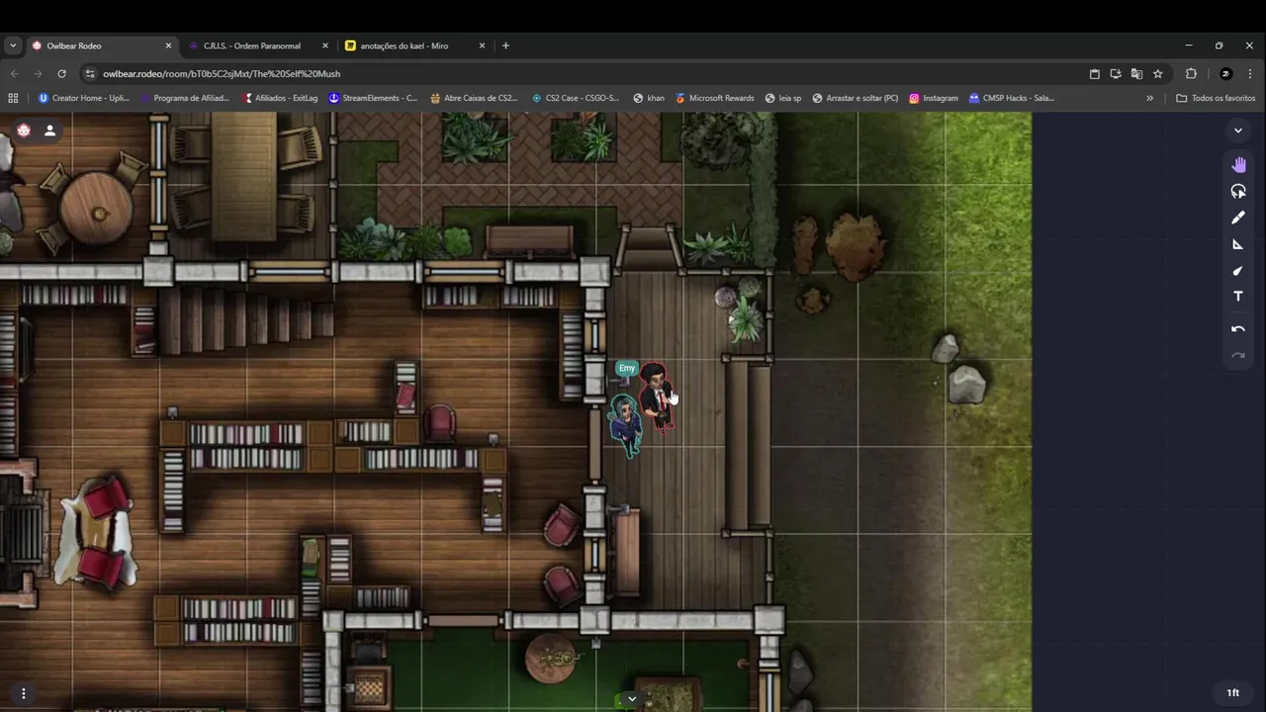
Task: Click the Emy name label
Action: pos(627,369)
